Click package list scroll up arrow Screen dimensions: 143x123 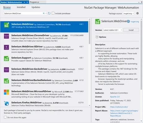[90, 19]
